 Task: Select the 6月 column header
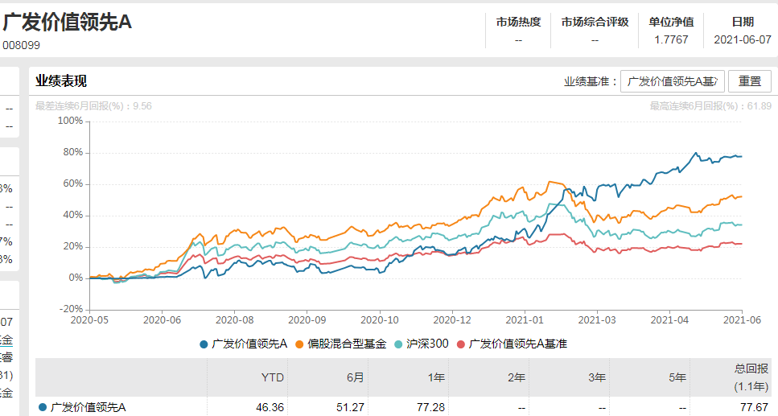(x=356, y=377)
